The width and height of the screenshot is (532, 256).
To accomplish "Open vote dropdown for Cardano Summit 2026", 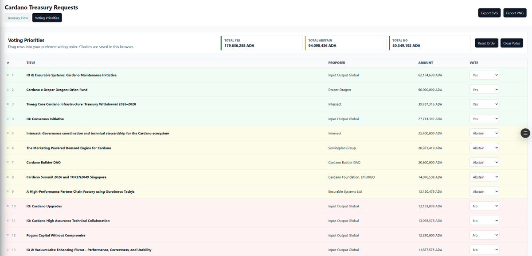I will [x=484, y=177].
